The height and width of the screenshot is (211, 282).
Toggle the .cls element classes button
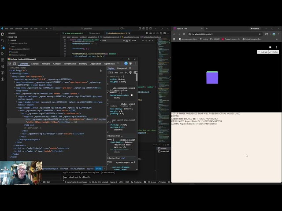(121, 73)
